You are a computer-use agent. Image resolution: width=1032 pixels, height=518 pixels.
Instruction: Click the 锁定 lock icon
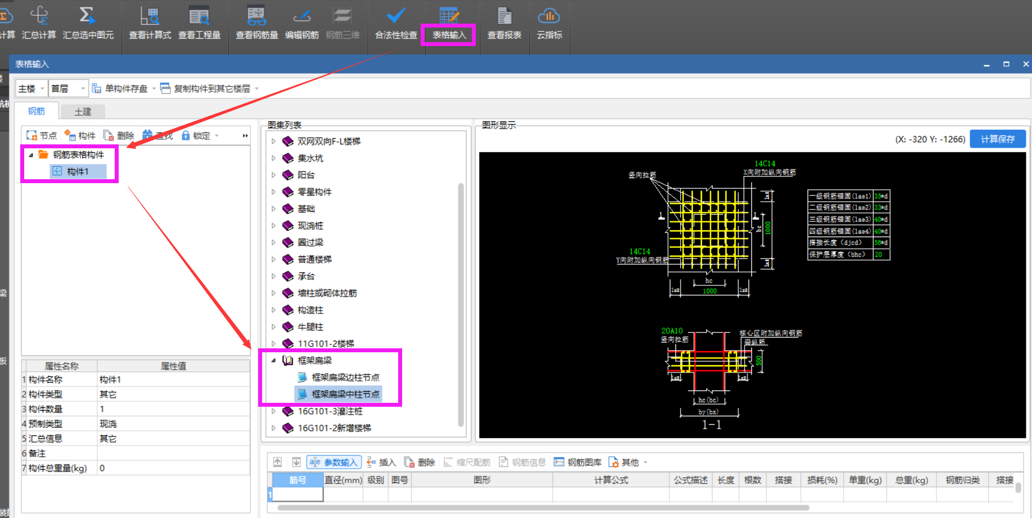tap(196, 135)
